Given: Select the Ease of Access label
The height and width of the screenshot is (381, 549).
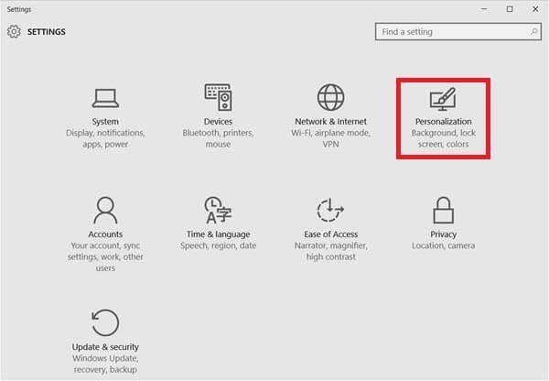Looking at the screenshot, I should (330, 234).
